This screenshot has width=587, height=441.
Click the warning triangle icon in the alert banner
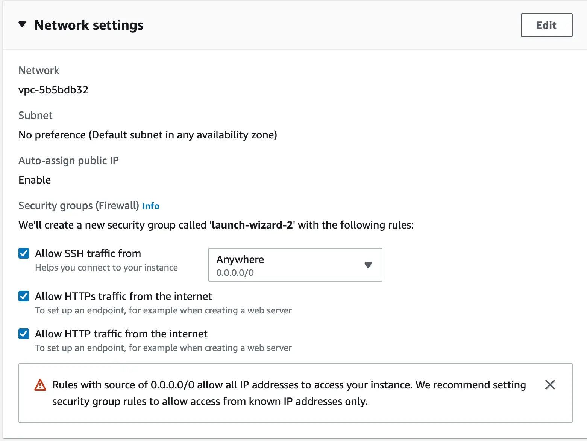(x=40, y=385)
